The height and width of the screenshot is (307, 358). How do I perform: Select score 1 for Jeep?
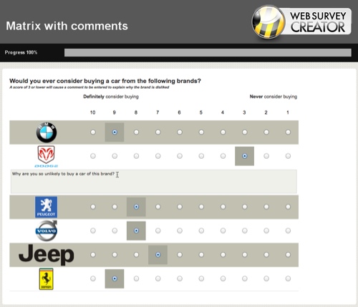[288, 255]
